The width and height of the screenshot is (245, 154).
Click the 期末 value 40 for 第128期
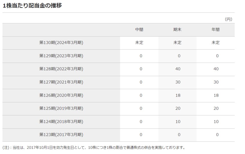click(177, 69)
